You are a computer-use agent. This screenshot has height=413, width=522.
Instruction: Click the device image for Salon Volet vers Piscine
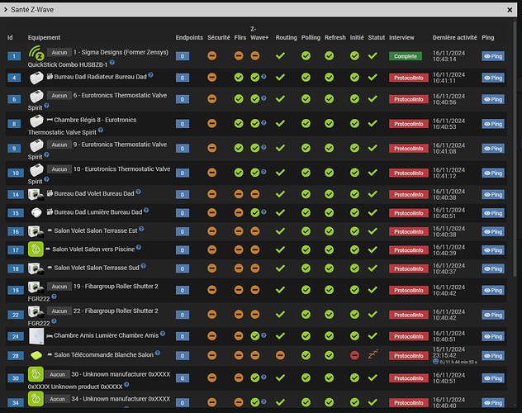pyautogui.click(x=36, y=249)
